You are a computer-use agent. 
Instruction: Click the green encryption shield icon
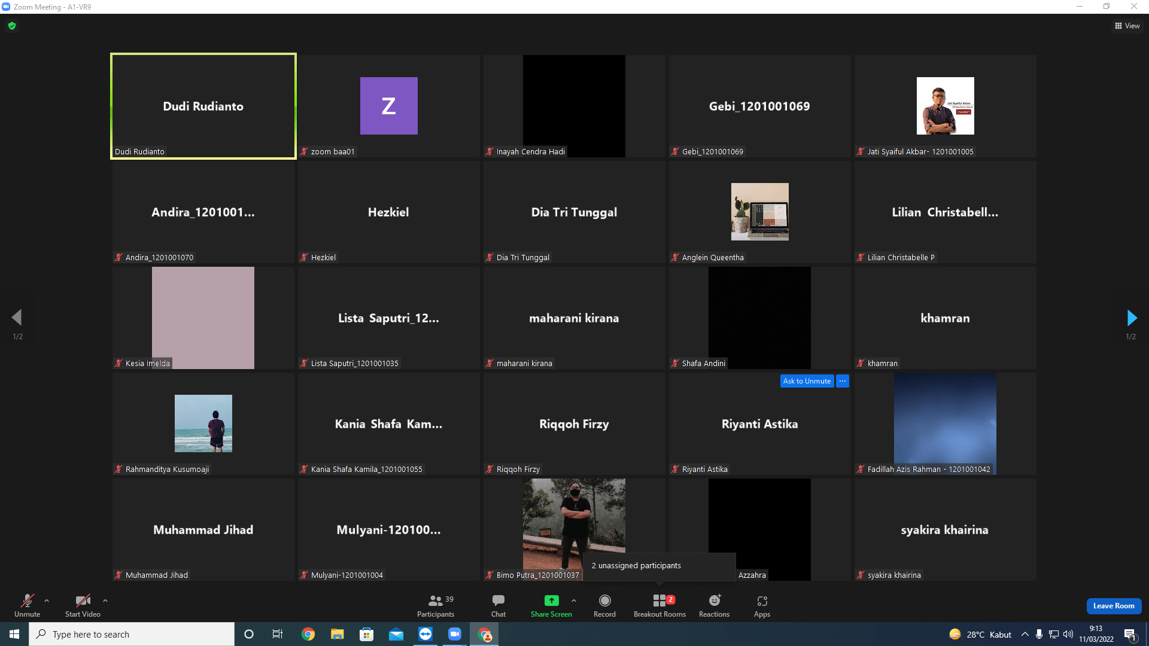[12, 26]
